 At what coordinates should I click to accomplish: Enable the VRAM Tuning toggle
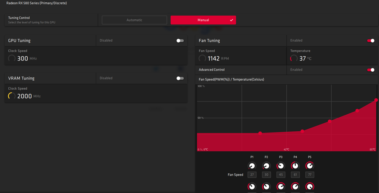[180, 78]
